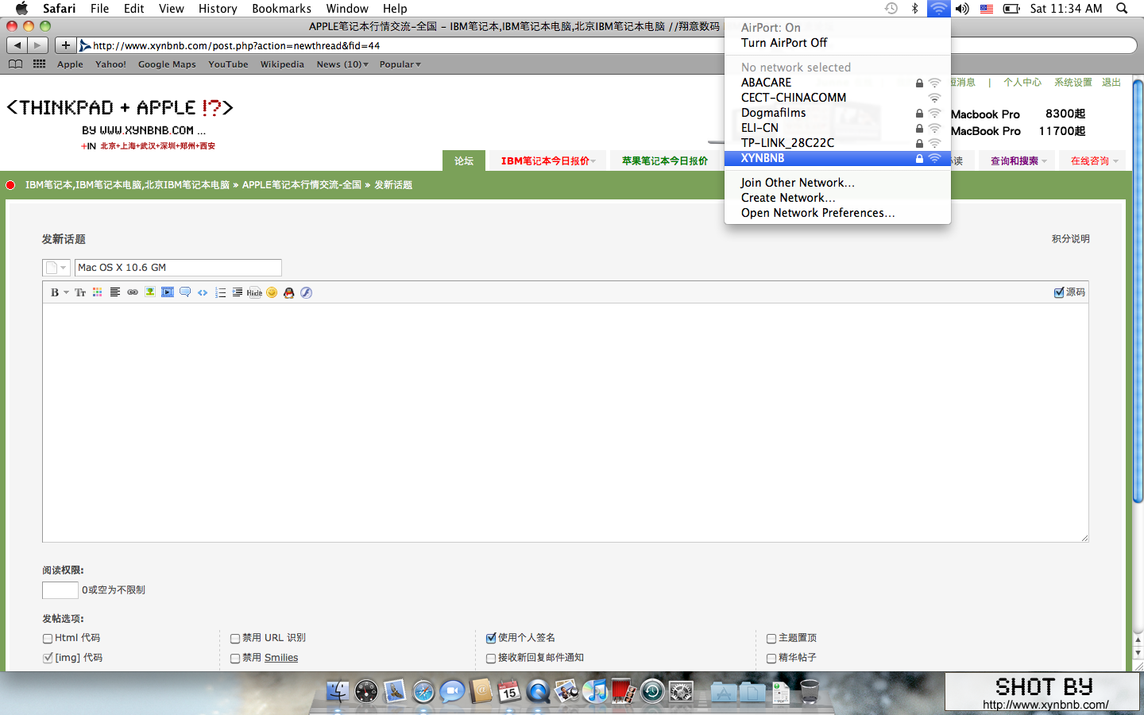Insert an image using picture icon
The height and width of the screenshot is (715, 1144).
click(x=150, y=292)
